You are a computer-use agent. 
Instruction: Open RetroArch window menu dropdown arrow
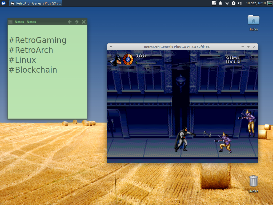[x=111, y=47]
